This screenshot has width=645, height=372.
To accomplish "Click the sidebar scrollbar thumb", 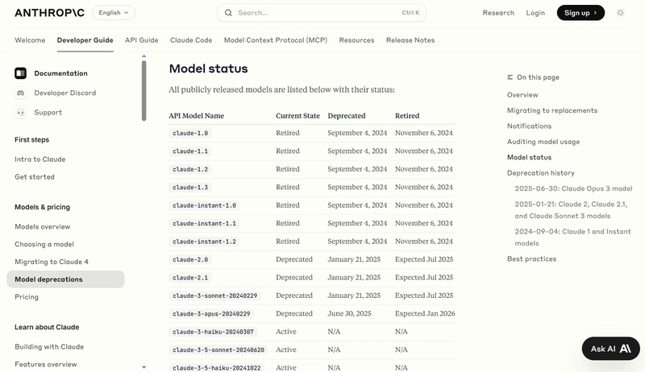I will (144, 91).
